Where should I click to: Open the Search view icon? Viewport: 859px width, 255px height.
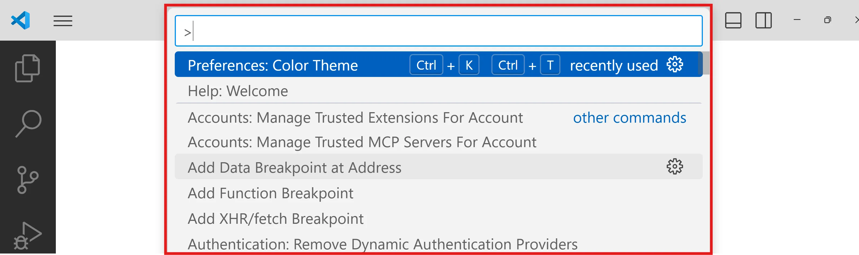point(28,123)
